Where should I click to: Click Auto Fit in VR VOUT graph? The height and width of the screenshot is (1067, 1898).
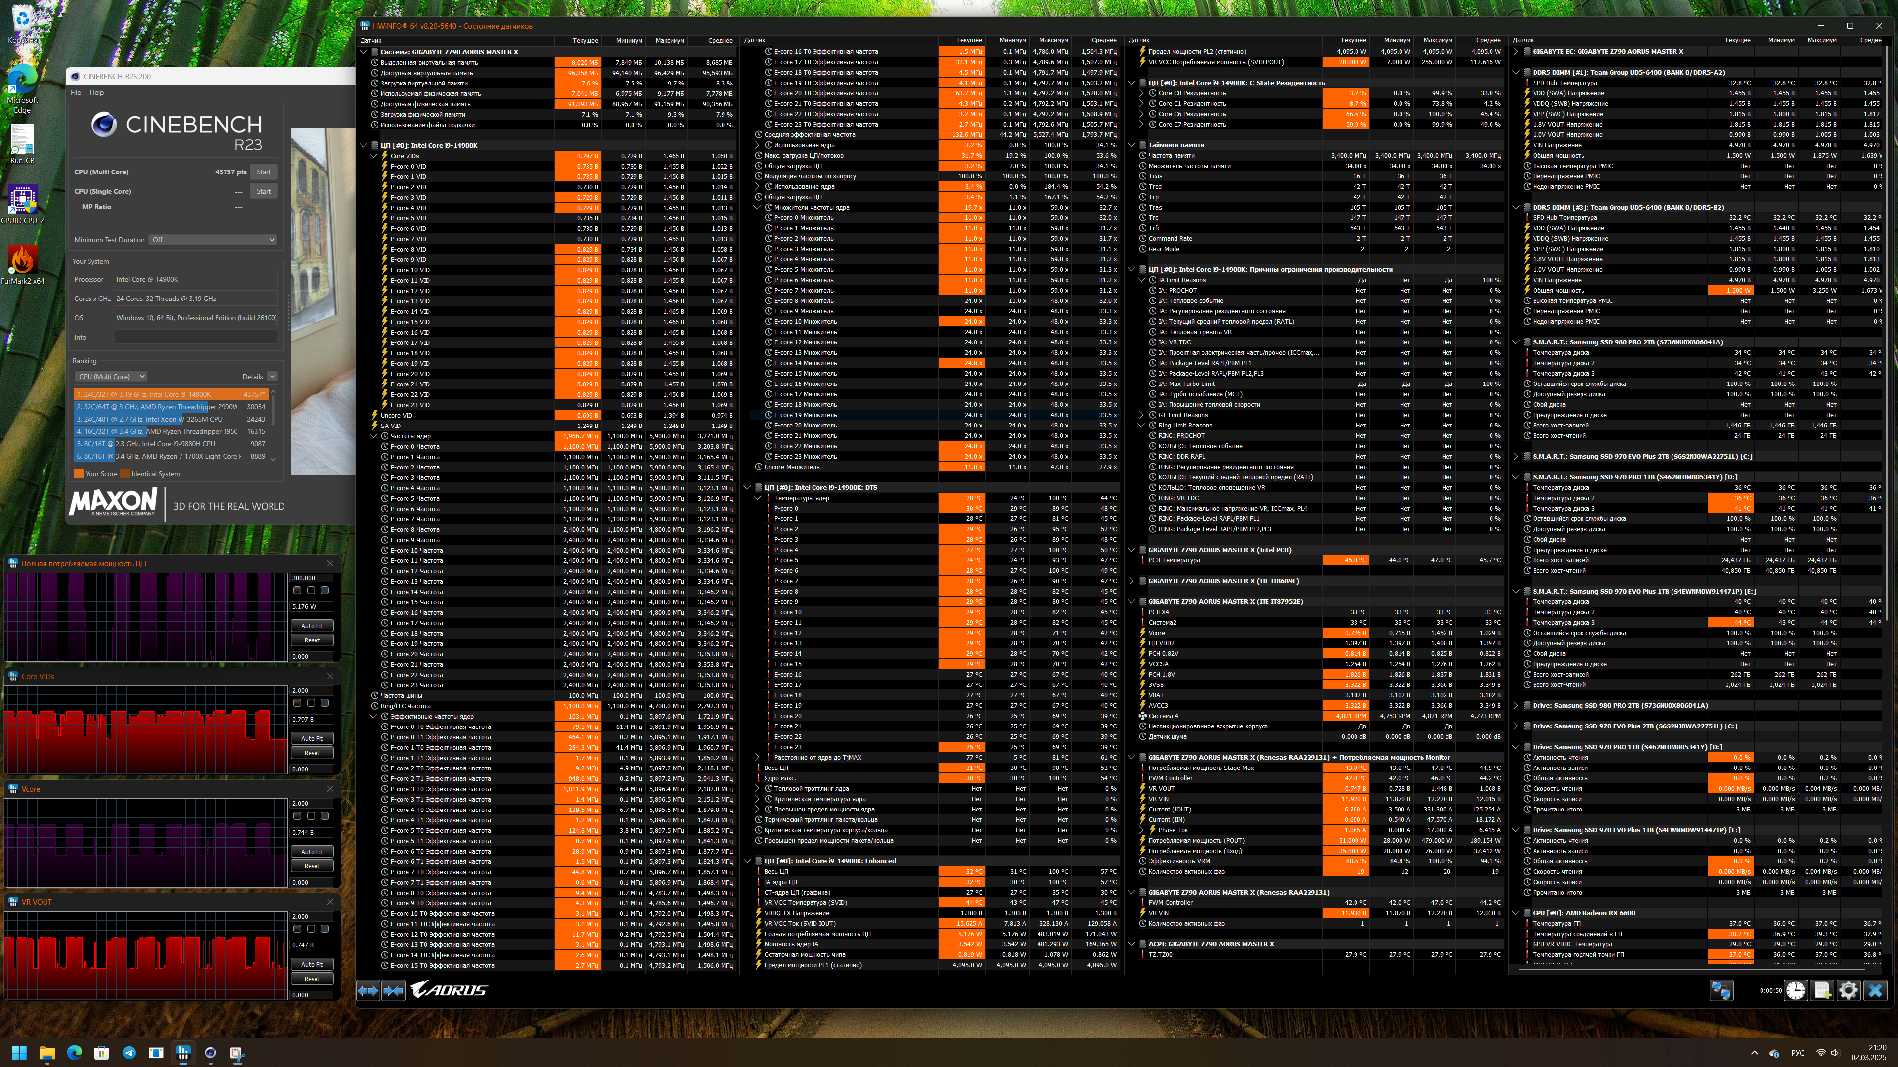point(312,964)
